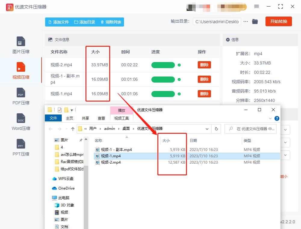Add files using the 添加文件 toolbar button
Viewport: 301px width, 229px height.
[58, 22]
